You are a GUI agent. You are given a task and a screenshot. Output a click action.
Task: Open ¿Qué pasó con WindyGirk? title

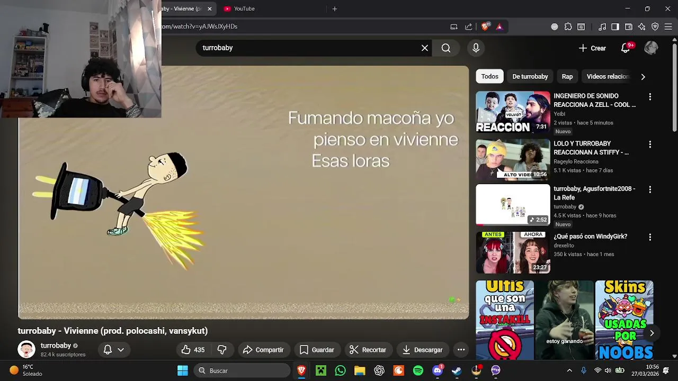(x=590, y=237)
